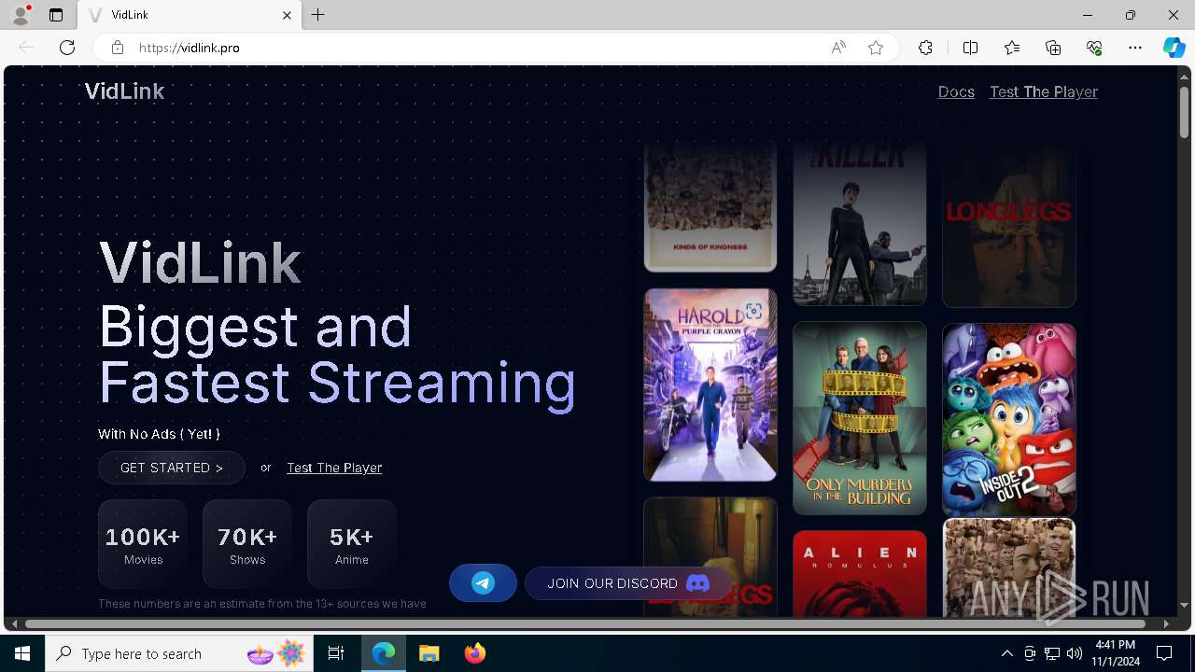This screenshot has height=672, width=1195.
Task: Go back with the back arrow
Action: click(x=26, y=48)
